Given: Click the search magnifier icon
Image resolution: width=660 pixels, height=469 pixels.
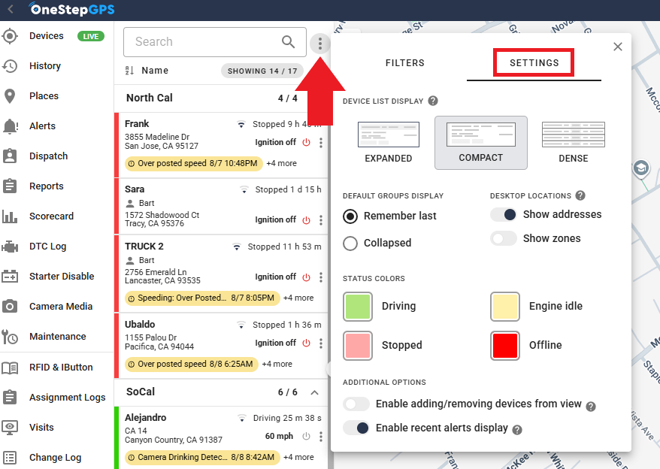Looking at the screenshot, I should [288, 42].
